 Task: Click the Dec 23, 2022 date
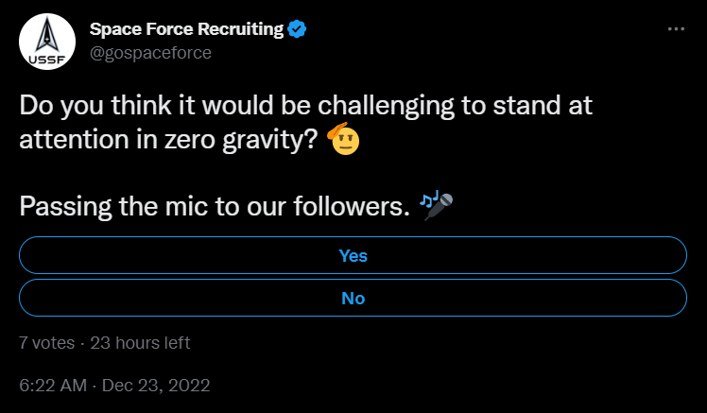(x=156, y=385)
